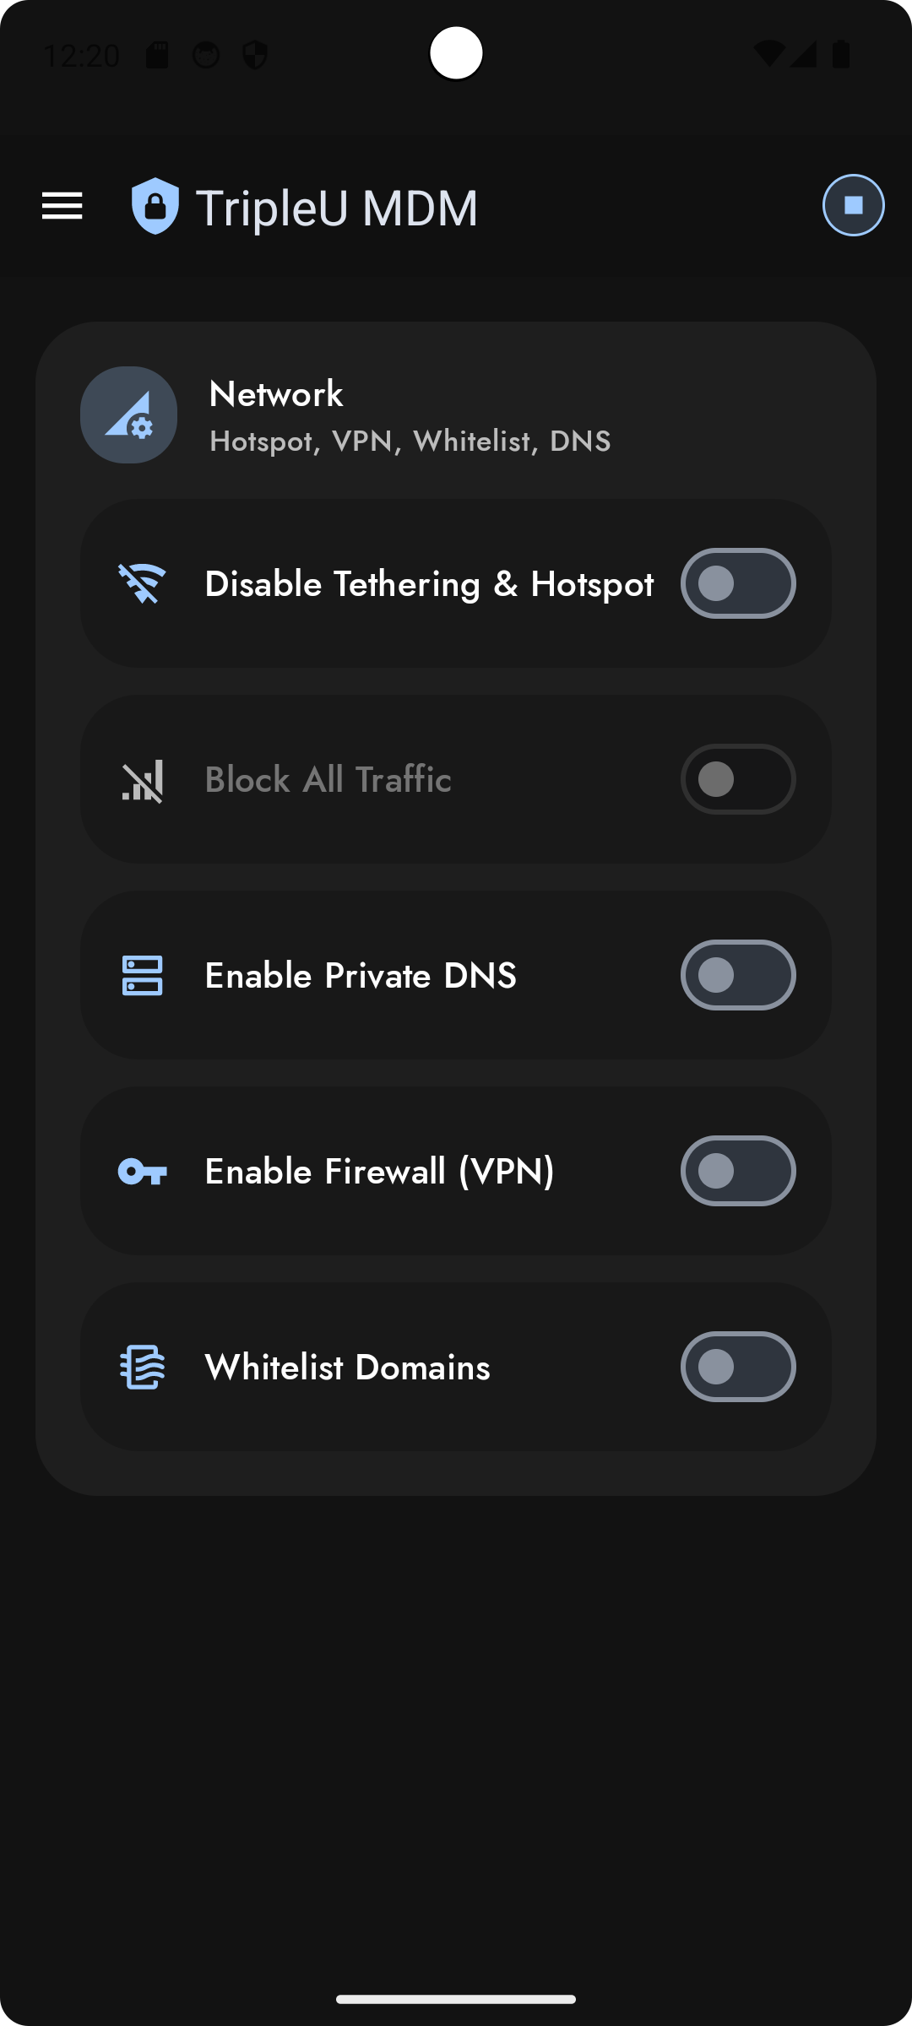Viewport: 912px width, 2026px height.
Task: Click the disabled Block All Traffic switch
Action: tap(737, 778)
